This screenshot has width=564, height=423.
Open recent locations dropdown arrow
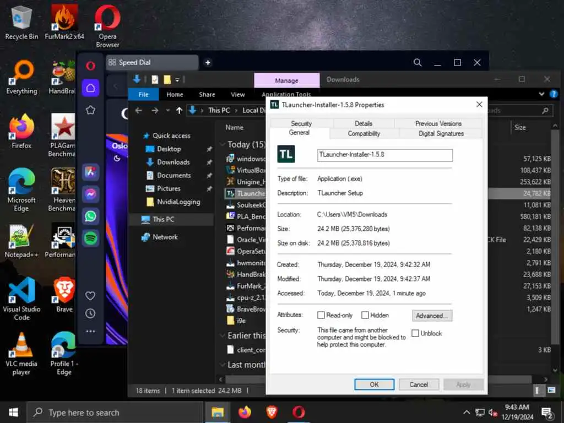167,110
